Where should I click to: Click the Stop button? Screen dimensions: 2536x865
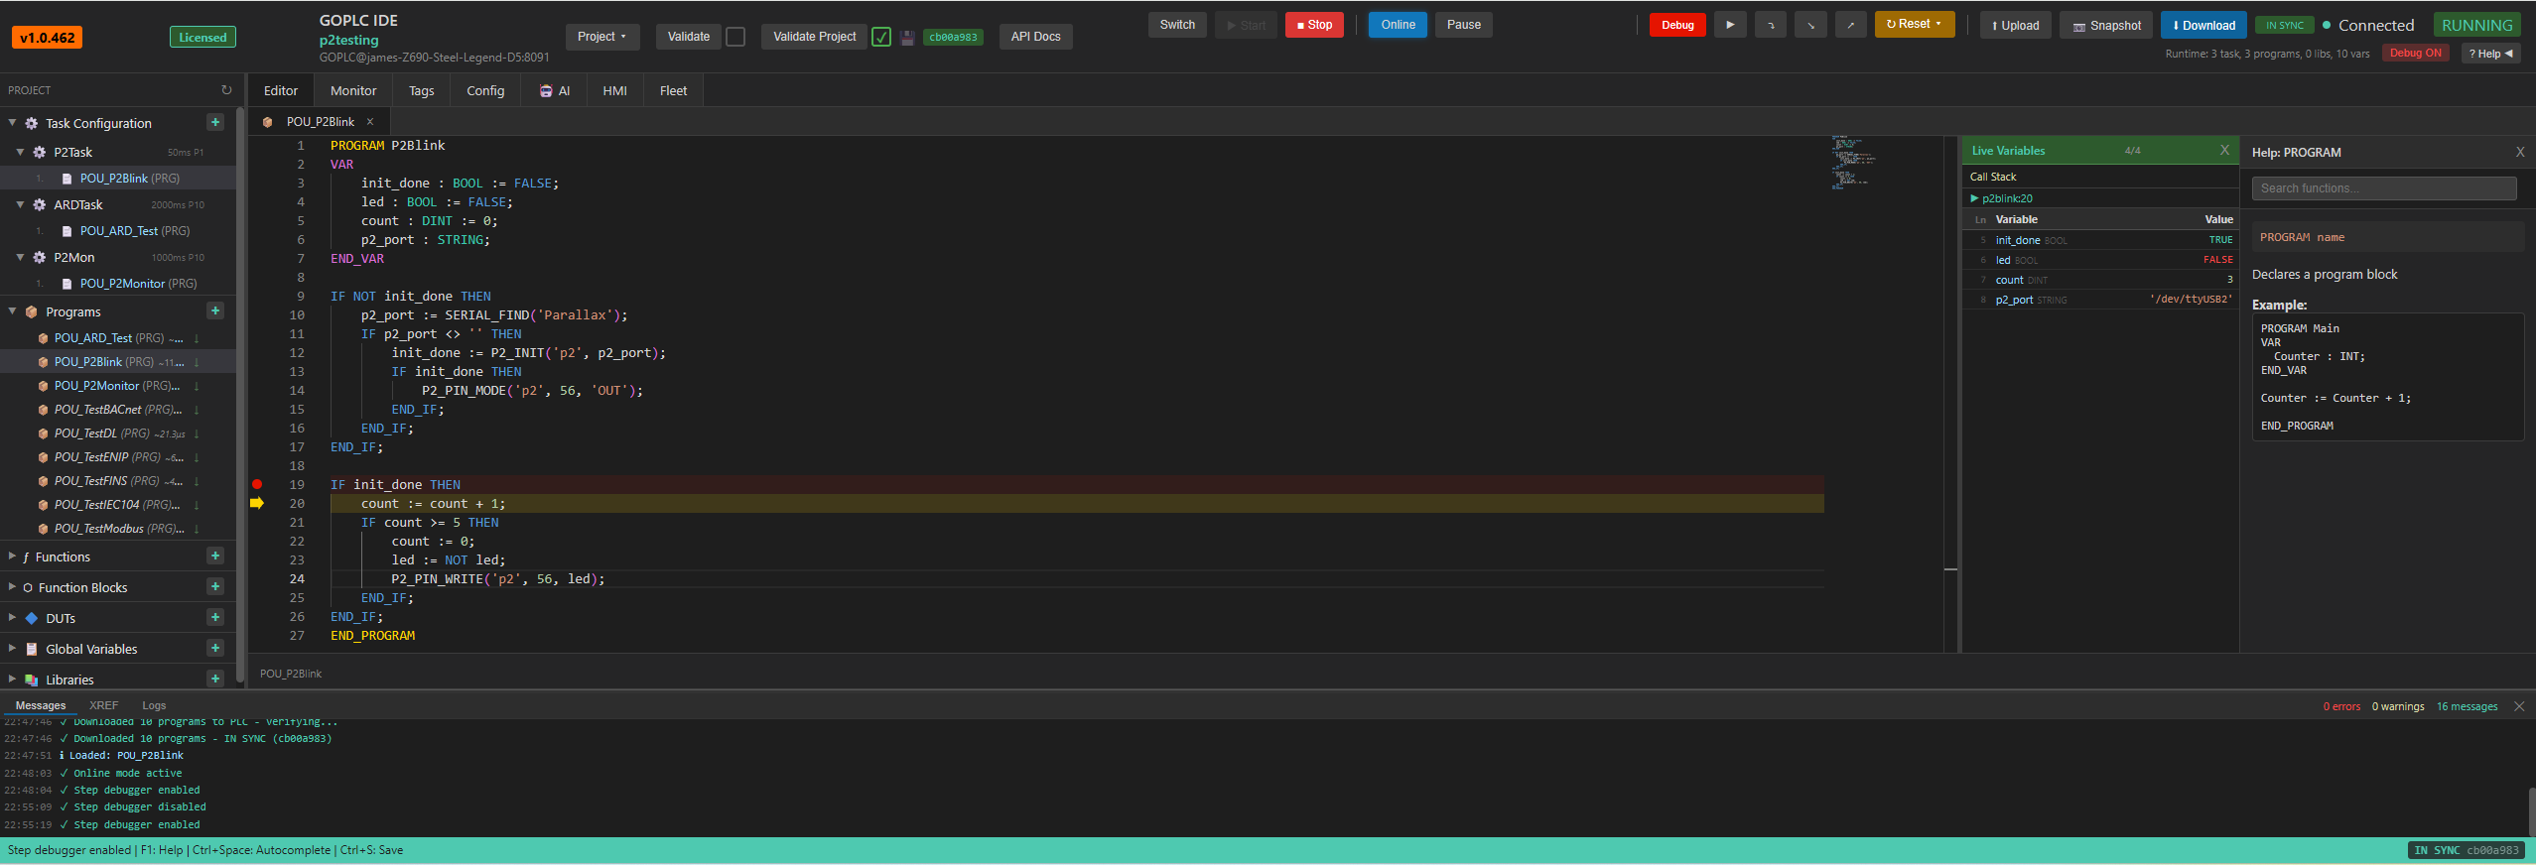(1314, 25)
